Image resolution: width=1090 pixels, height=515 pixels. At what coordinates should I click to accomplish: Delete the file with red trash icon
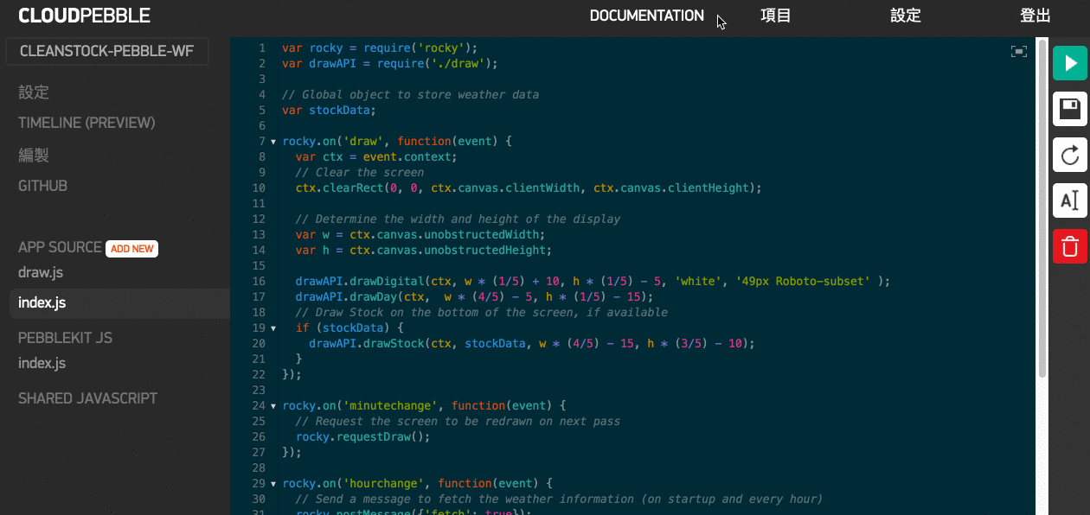pyautogui.click(x=1069, y=246)
